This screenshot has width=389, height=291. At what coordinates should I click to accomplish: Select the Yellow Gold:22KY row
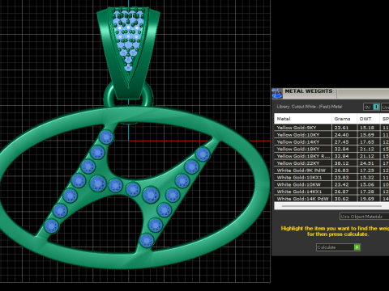[x=331, y=163]
